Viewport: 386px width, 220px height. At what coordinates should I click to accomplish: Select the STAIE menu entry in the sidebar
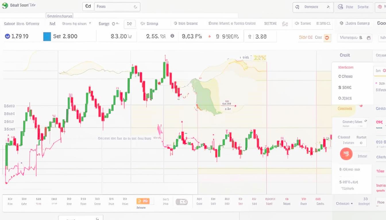click(344, 87)
